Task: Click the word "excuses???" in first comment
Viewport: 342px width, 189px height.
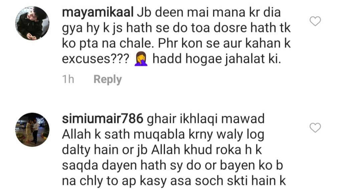Action: coord(96,59)
